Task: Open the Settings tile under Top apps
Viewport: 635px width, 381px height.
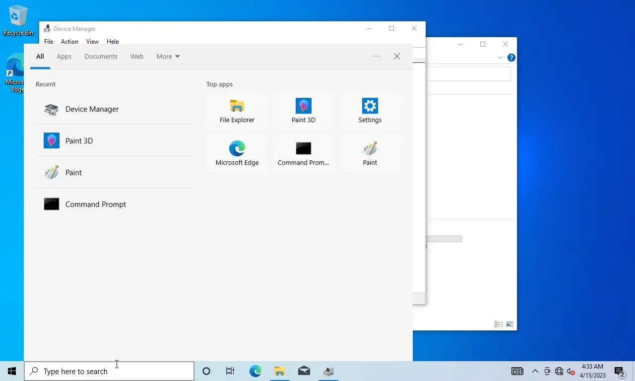Action: coord(370,111)
